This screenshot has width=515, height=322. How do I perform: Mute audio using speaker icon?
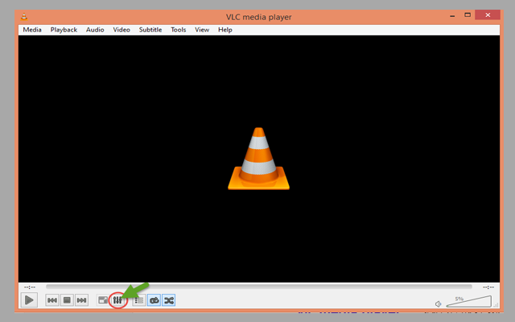point(439,303)
